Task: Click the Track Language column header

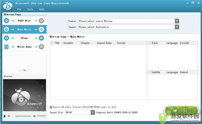Action: [172, 43]
